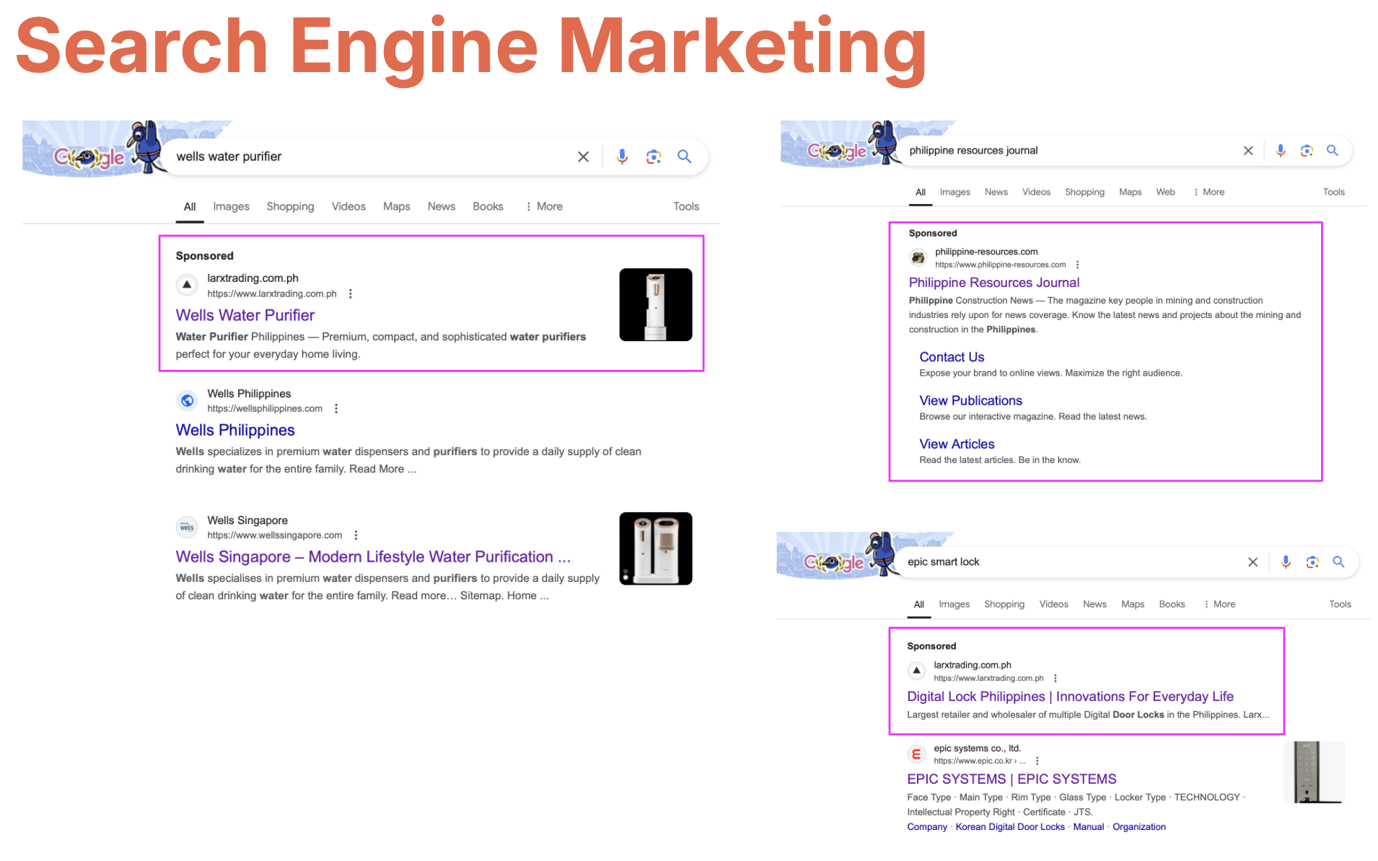Click the Wells Singapore favicon

tap(187, 527)
